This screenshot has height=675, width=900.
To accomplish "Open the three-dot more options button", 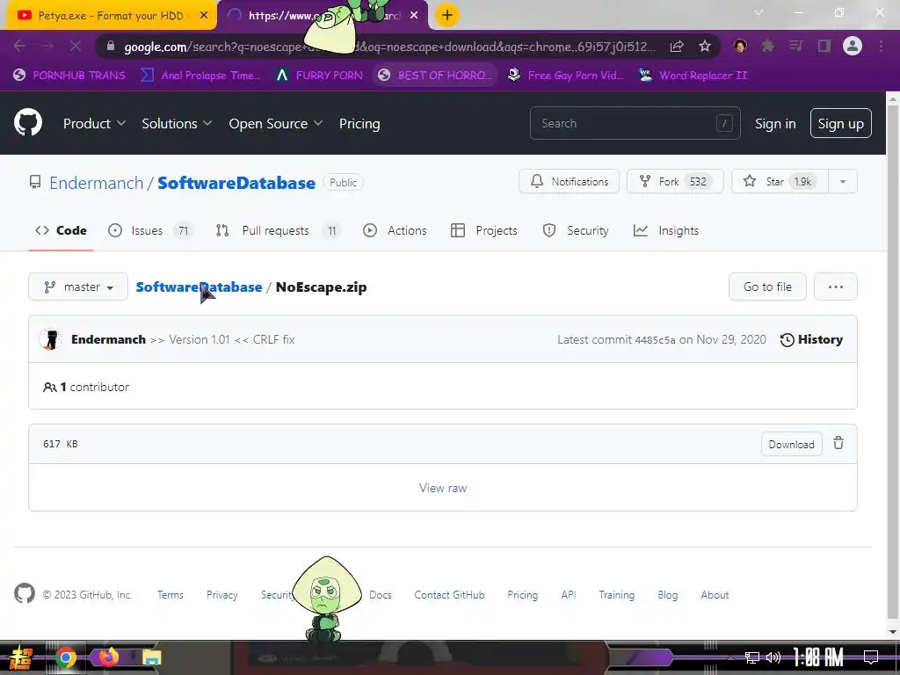I will [835, 287].
